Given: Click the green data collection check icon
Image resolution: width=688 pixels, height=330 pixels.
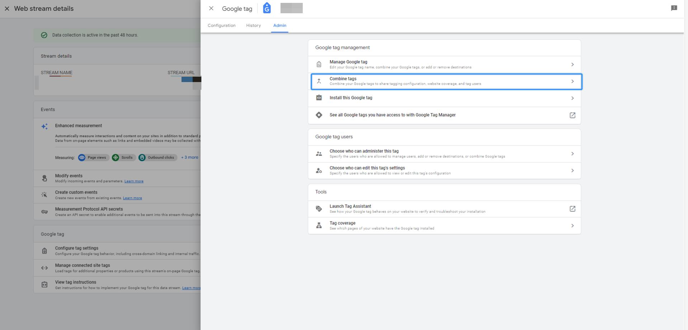Looking at the screenshot, I should 44,35.
